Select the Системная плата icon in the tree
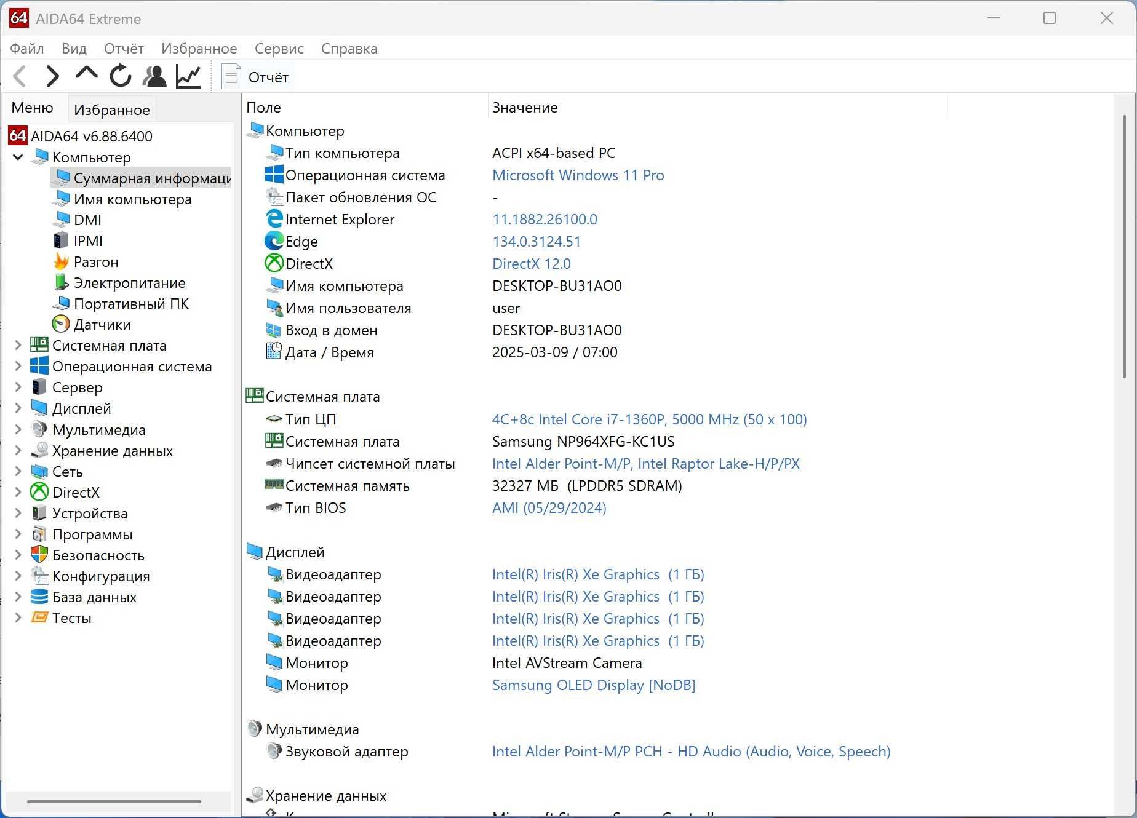The height and width of the screenshot is (818, 1137). pos(39,345)
